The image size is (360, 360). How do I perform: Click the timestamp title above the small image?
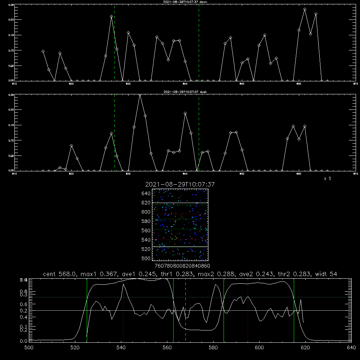(180, 184)
